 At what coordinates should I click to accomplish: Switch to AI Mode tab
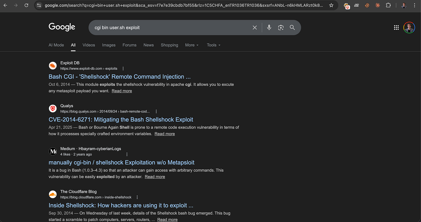point(56,45)
